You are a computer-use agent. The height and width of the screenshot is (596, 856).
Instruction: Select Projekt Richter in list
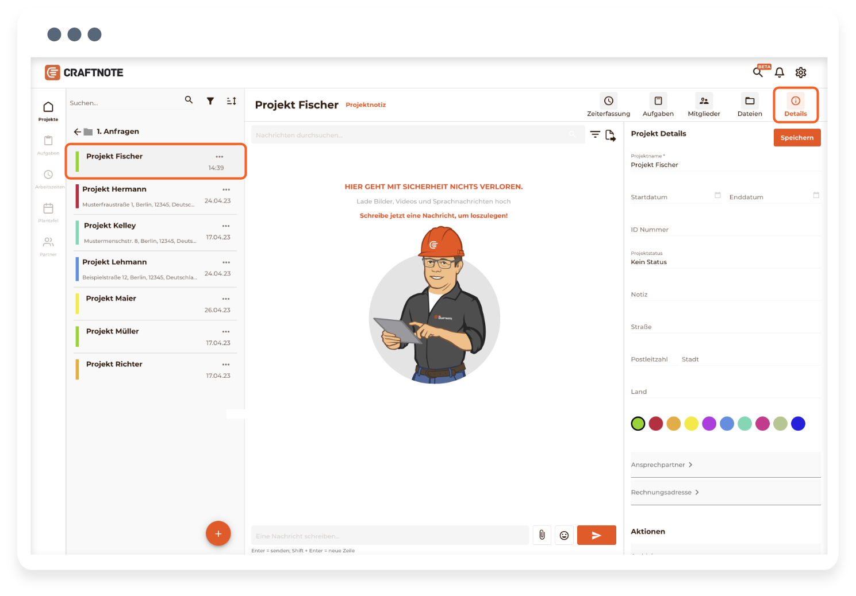point(156,369)
